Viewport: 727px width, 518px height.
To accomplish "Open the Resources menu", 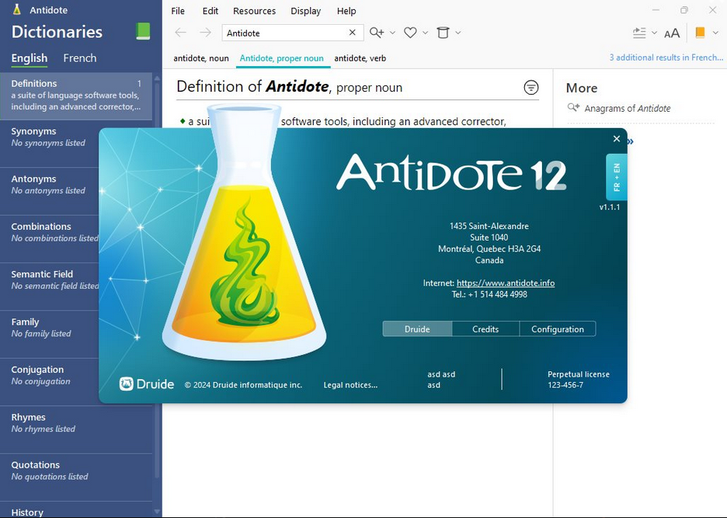I will coord(254,11).
